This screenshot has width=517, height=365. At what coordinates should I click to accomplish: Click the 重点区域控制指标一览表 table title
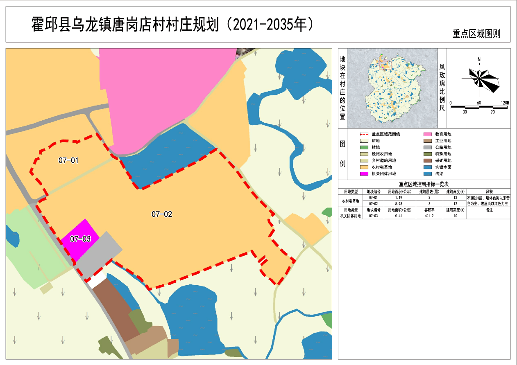424,184
